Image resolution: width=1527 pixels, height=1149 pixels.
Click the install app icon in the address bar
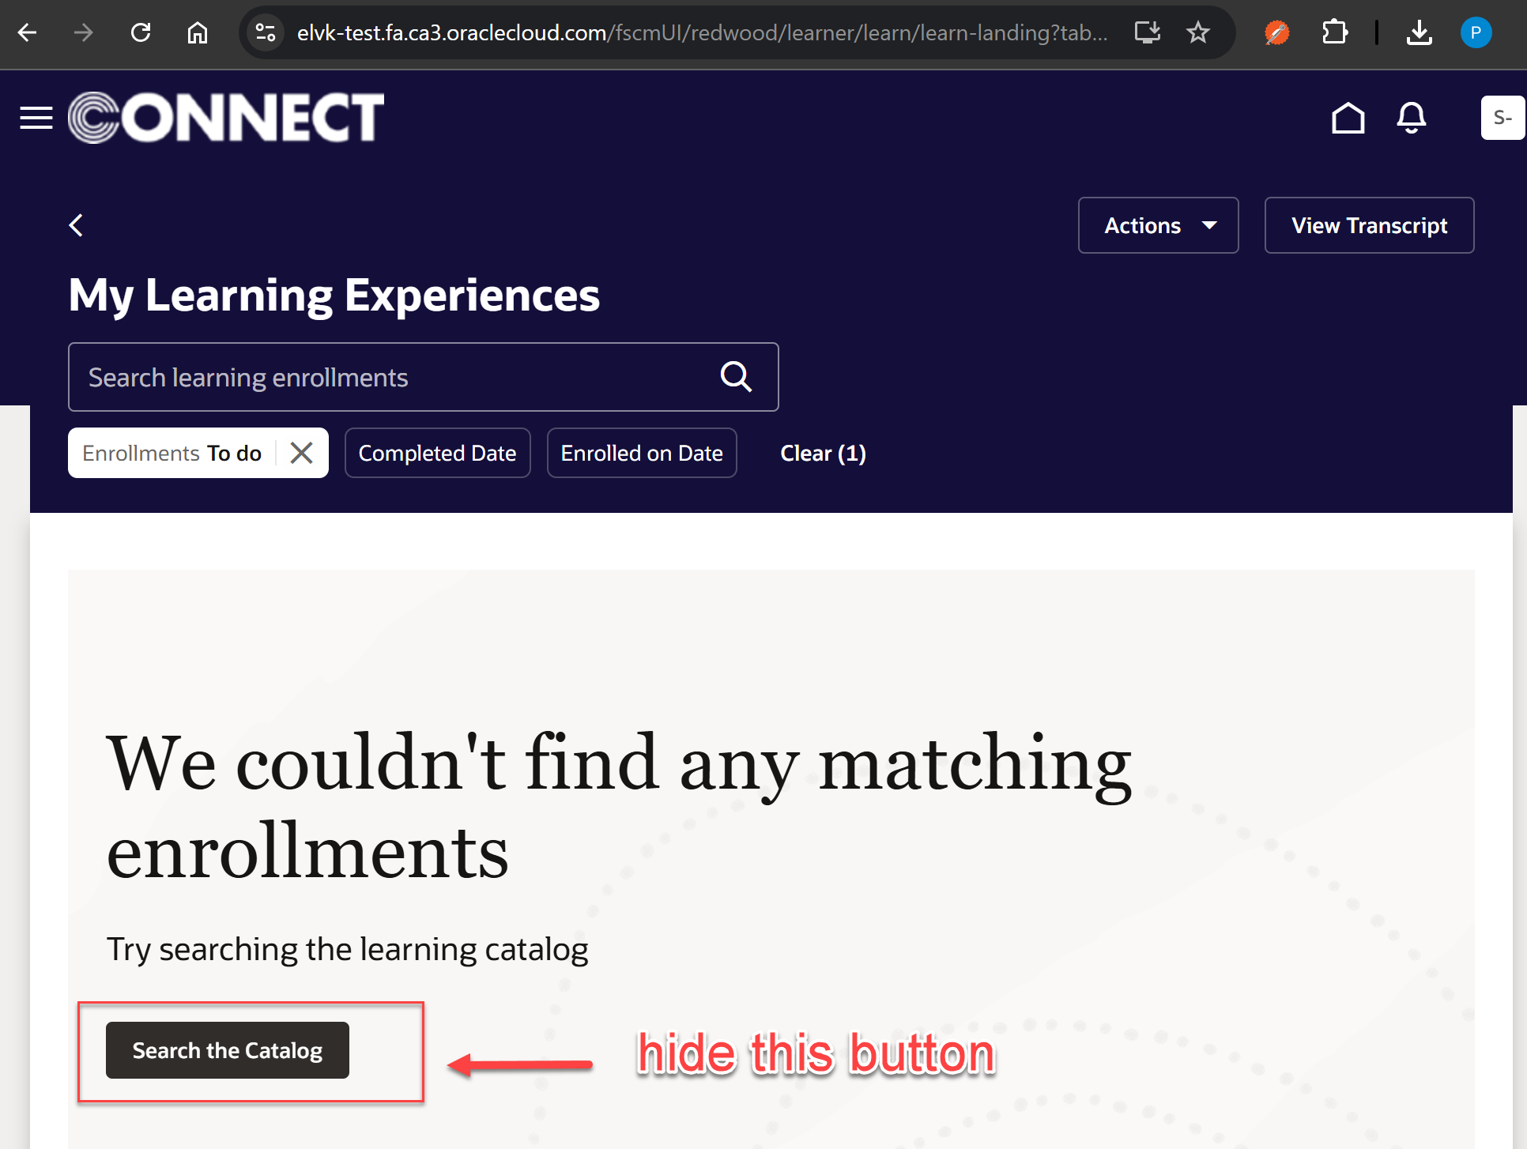(1147, 32)
